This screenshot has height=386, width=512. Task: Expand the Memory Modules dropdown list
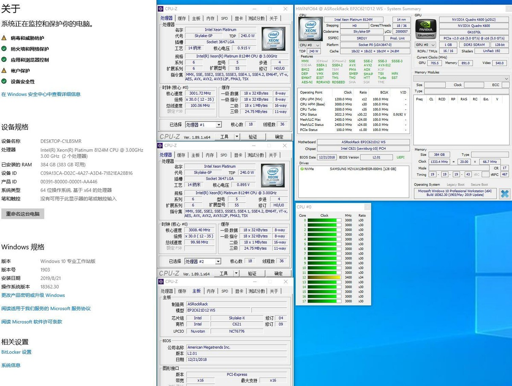[x=506, y=78]
